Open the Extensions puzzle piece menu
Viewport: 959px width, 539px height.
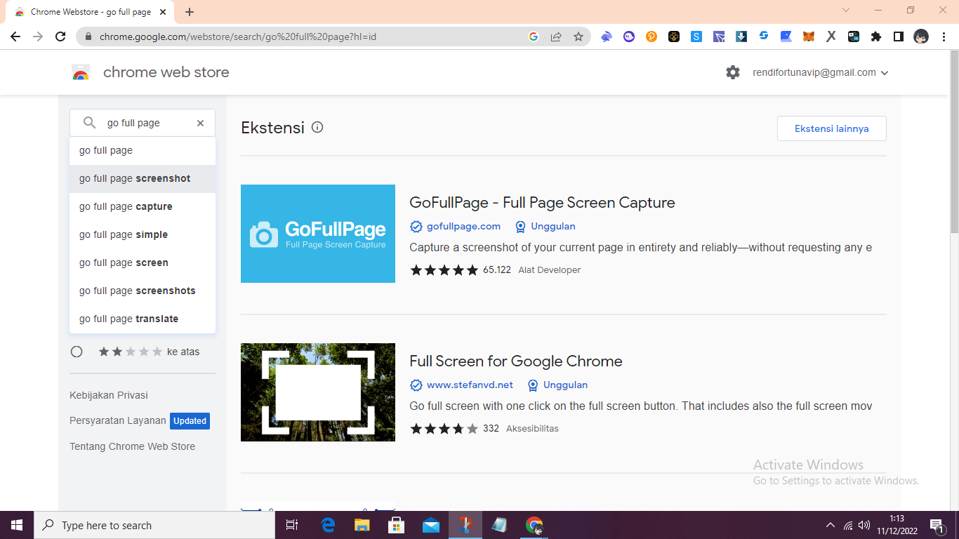click(876, 36)
